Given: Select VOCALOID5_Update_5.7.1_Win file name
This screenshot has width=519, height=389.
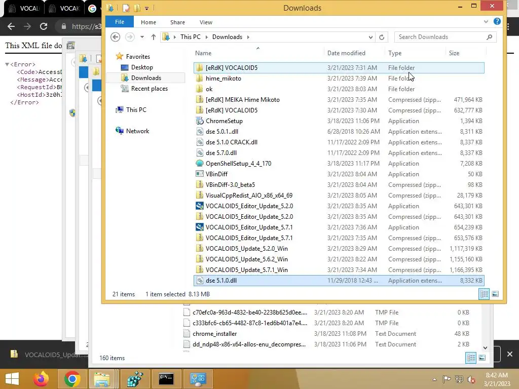Looking at the screenshot, I should (x=247, y=269).
